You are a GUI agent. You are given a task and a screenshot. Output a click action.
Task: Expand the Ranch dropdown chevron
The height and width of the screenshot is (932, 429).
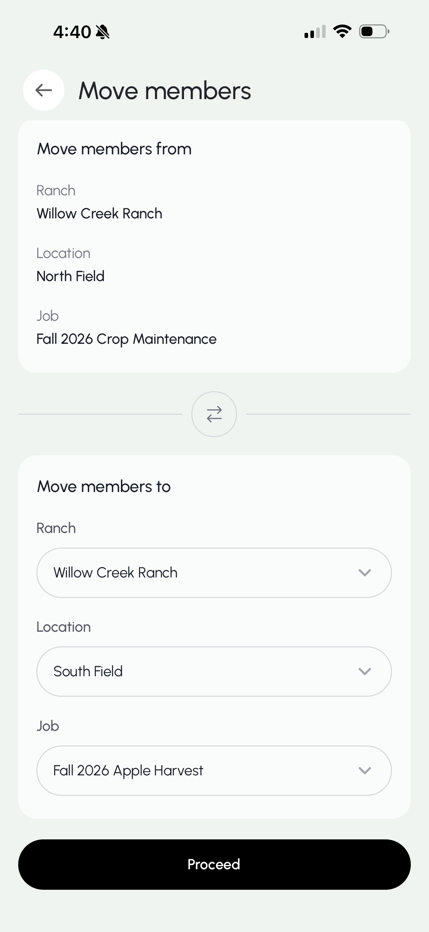point(365,573)
